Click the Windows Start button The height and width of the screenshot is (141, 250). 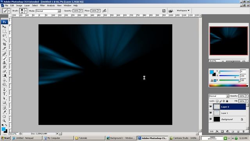tap(5, 138)
